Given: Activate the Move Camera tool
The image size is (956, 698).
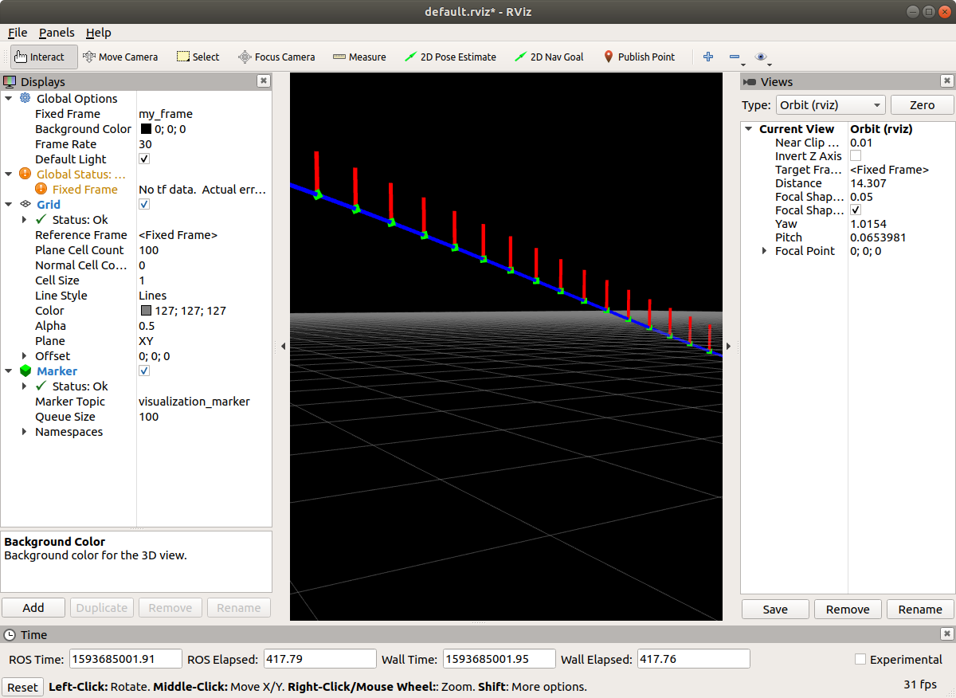Looking at the screenshot, I should click(120, 57).
